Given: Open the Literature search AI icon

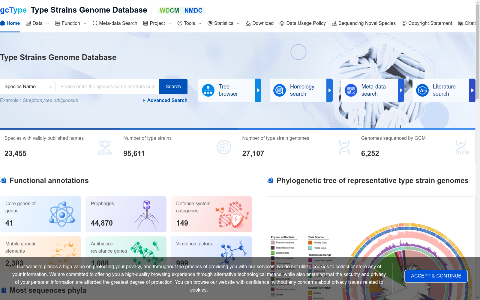Looking at the screenshot, I should click(x=422, y=90).
